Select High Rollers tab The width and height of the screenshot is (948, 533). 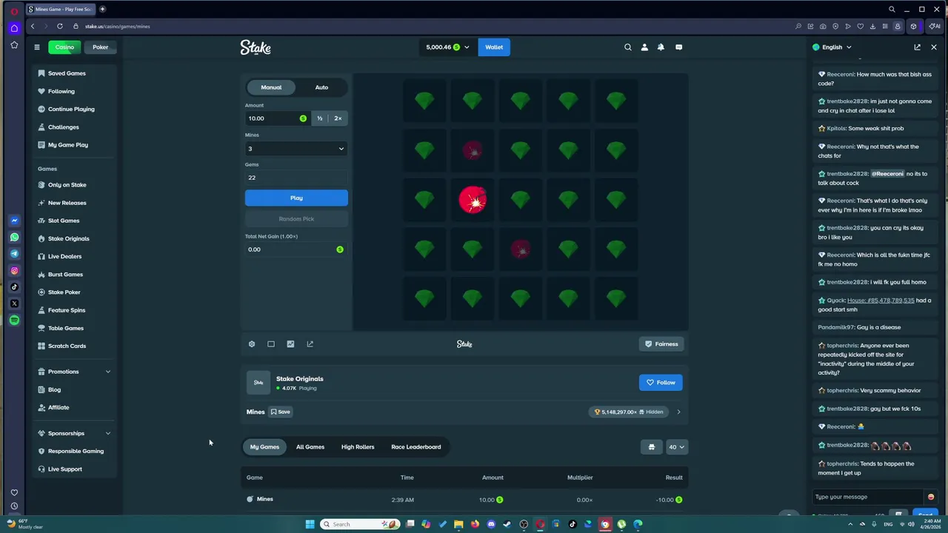click(x=358, y=447)
